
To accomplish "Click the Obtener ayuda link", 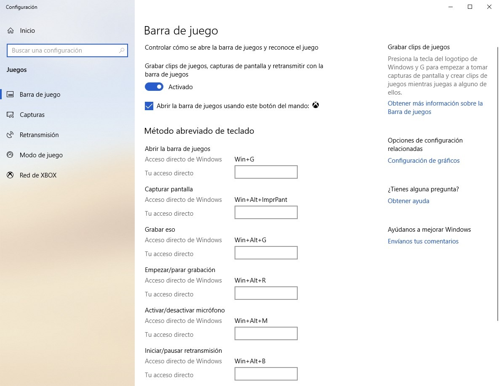I will click(x=408, y=201).
